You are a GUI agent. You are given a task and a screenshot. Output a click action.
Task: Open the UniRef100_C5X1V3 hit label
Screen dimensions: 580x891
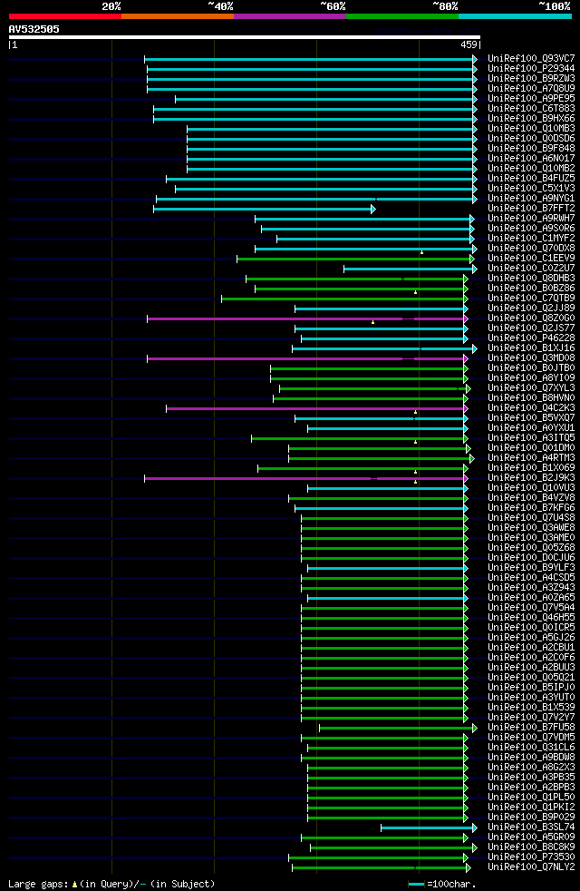531,189
